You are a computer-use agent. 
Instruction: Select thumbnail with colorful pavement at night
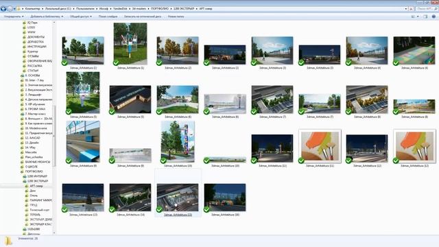(x=414, y=51)
